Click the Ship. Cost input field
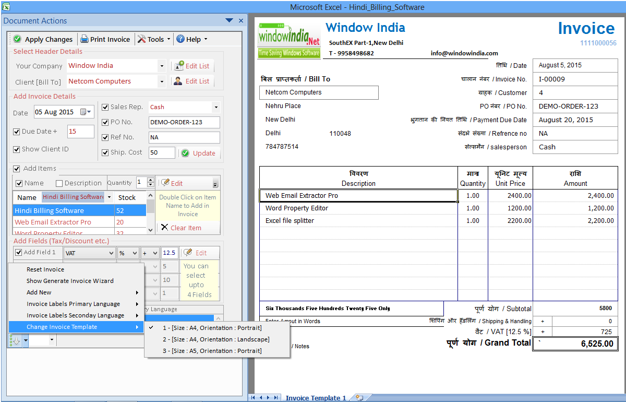 [162, 152]
